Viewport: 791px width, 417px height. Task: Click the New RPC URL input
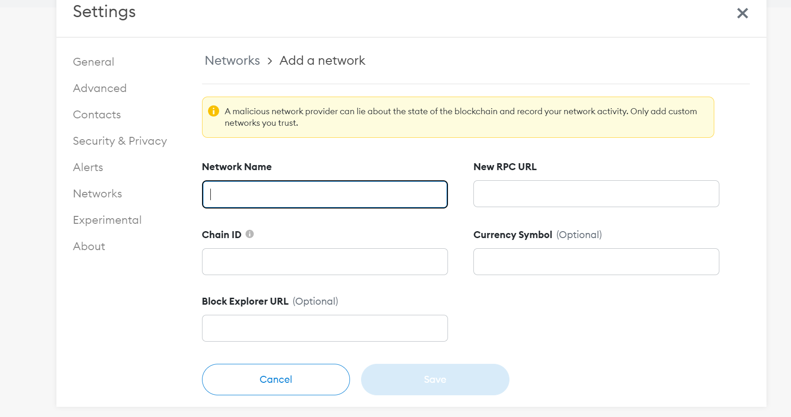tap(596, 194)
